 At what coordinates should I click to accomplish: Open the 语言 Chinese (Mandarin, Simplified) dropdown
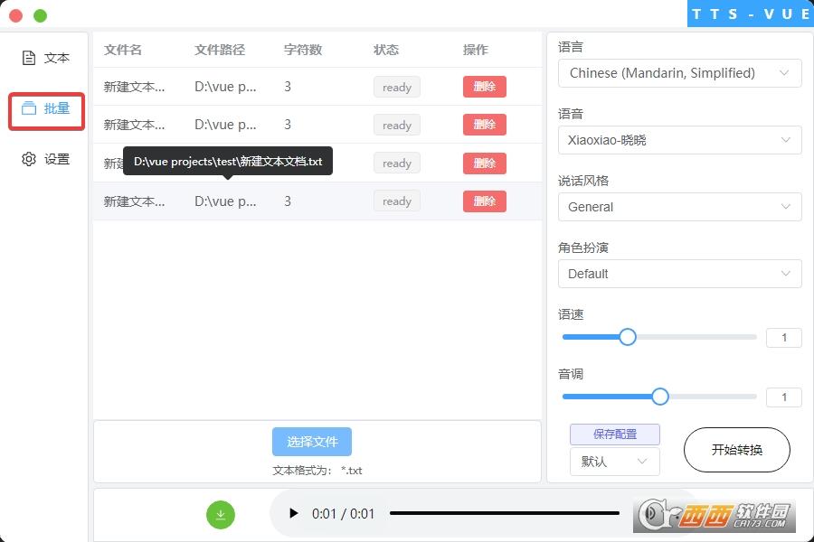(x=679, y=73)
